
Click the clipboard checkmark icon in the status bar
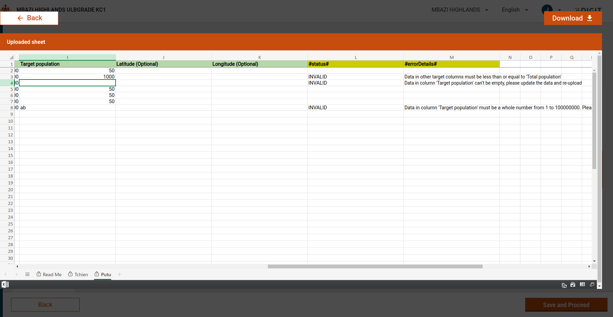[x=573, y=285]
